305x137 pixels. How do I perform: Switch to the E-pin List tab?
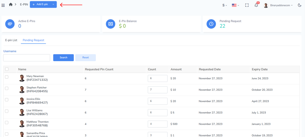[11, 40]
